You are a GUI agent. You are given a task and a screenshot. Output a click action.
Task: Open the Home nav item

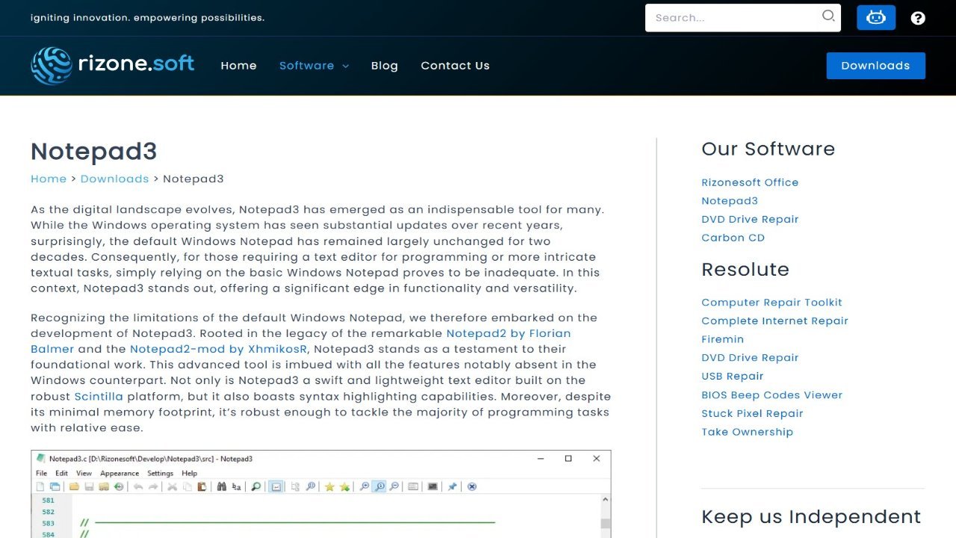[239, 66]
